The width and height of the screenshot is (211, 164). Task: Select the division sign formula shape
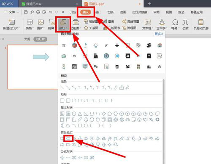(x=80, y=158)
